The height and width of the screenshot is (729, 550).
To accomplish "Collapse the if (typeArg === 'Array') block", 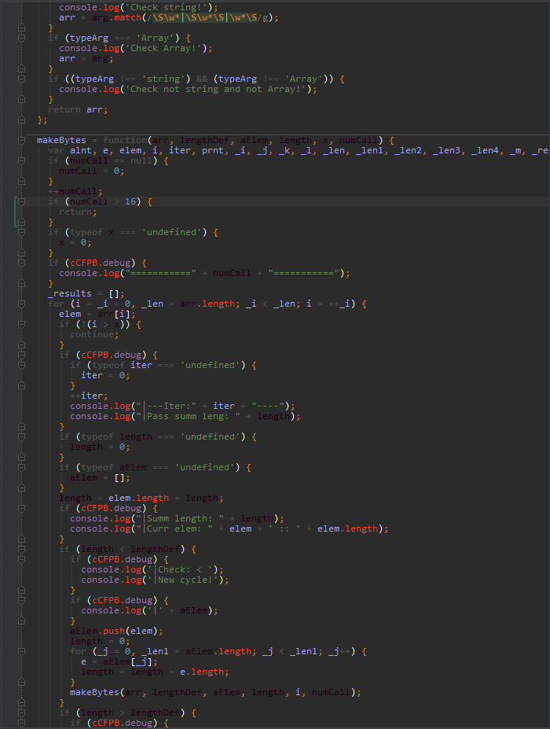I will (21, 38).
